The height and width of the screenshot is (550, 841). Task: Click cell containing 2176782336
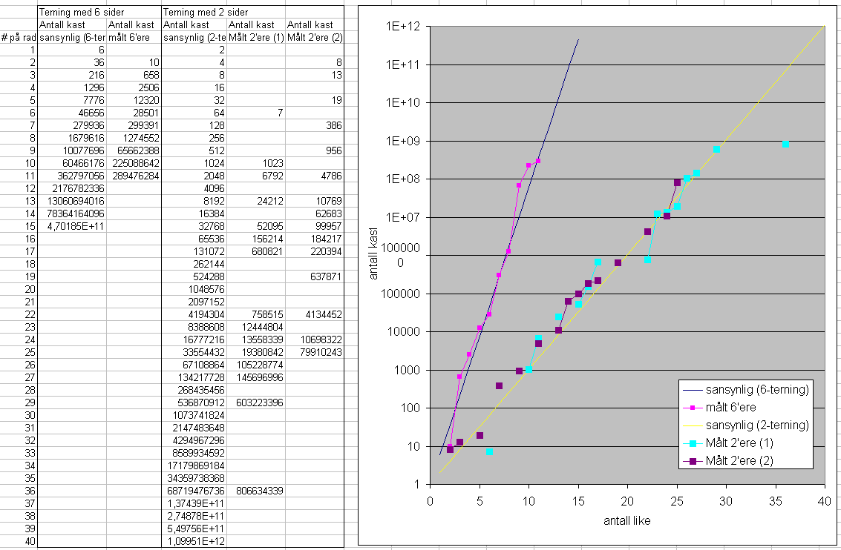[72, 188]
